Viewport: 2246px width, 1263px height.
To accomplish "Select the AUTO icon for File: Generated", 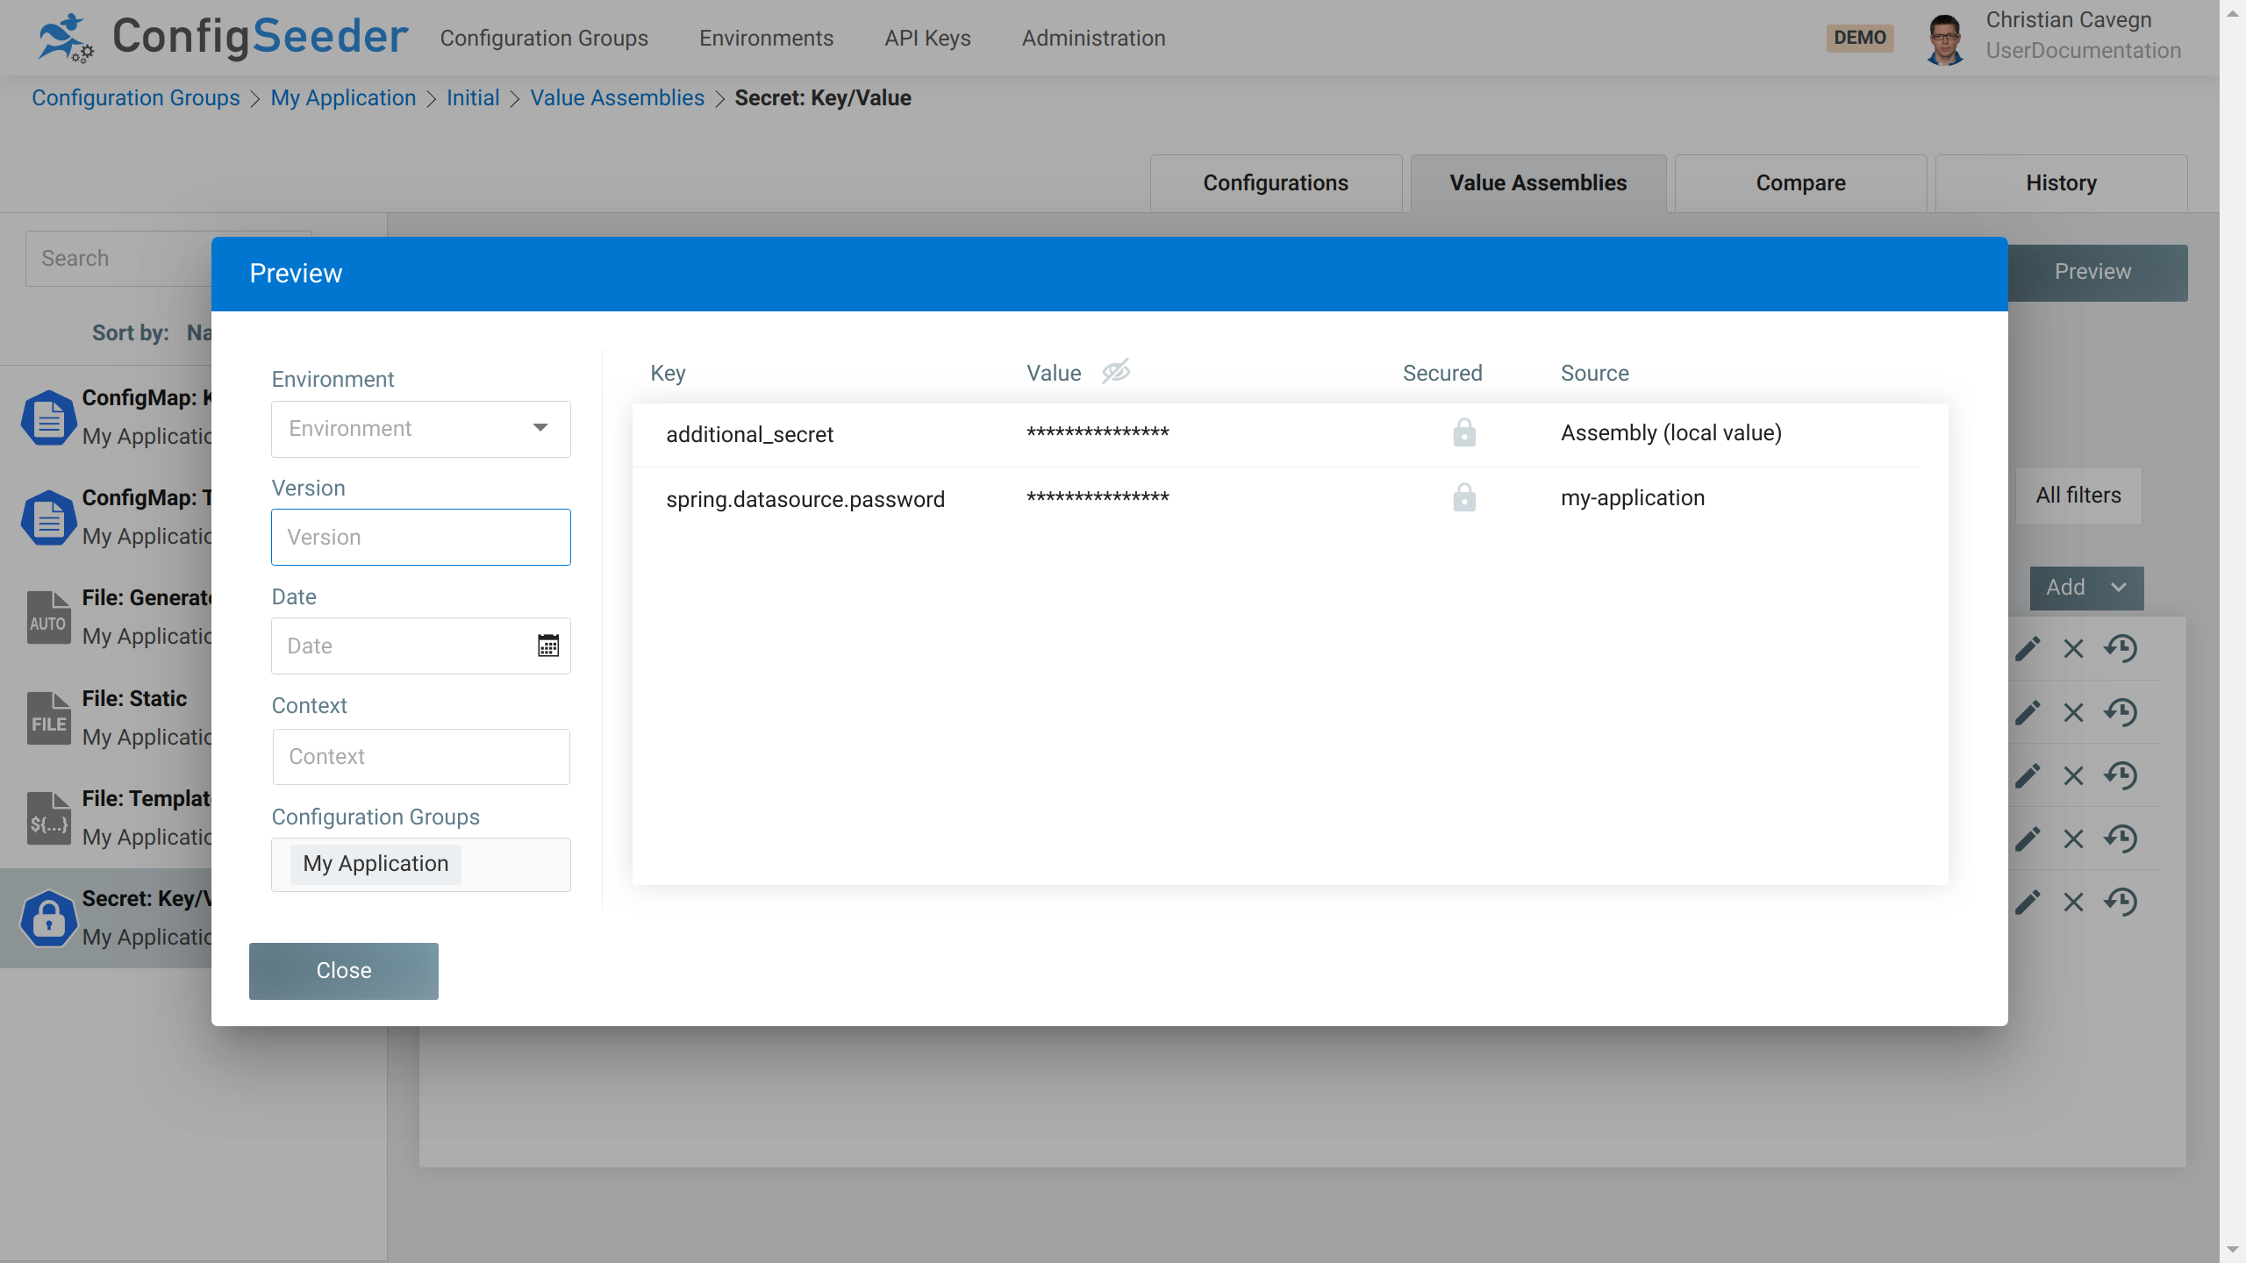I will 48,617.
